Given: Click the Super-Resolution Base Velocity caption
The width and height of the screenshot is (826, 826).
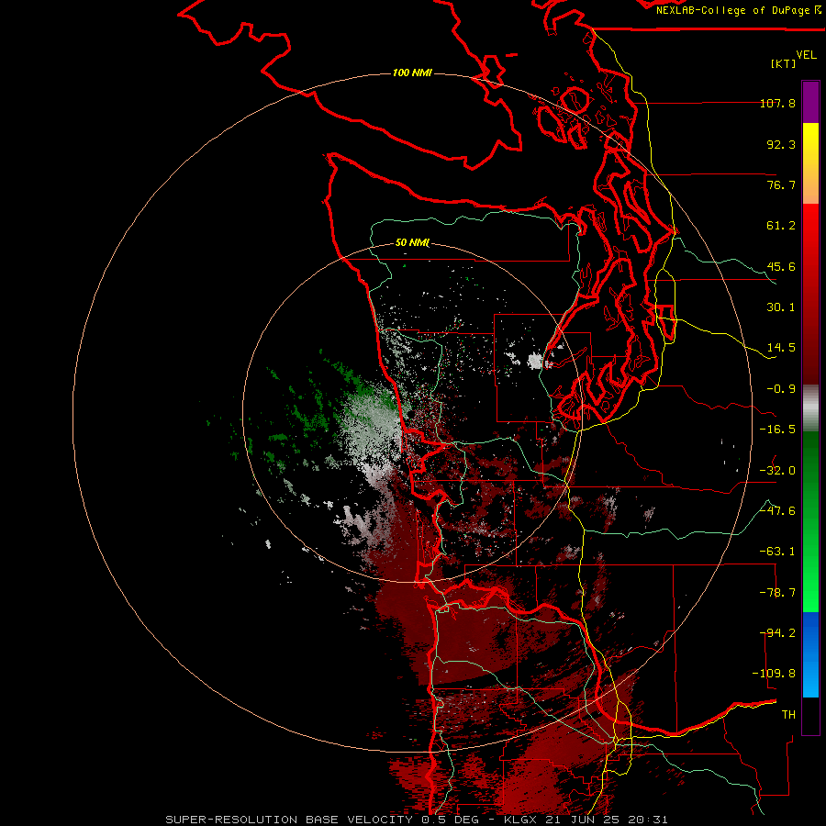Looking at the screenshot, I should (x=417, y=820).
